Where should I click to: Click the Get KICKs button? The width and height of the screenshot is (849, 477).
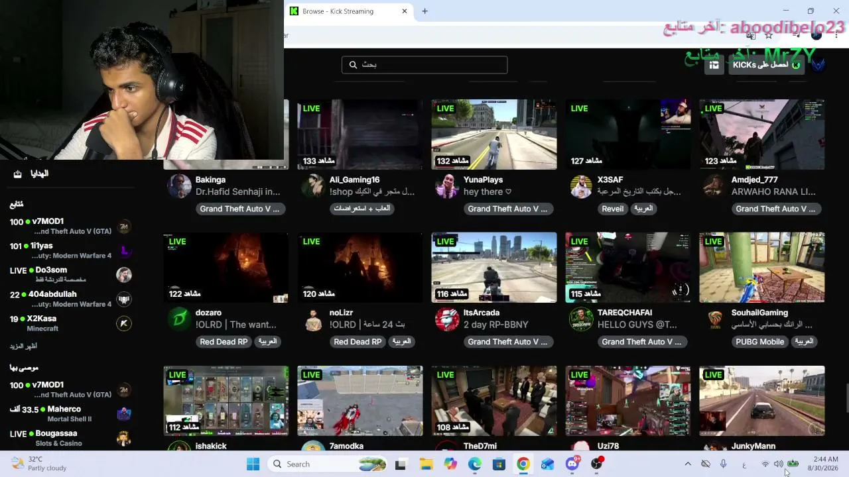pyautogui.click(x=766, y=65)
